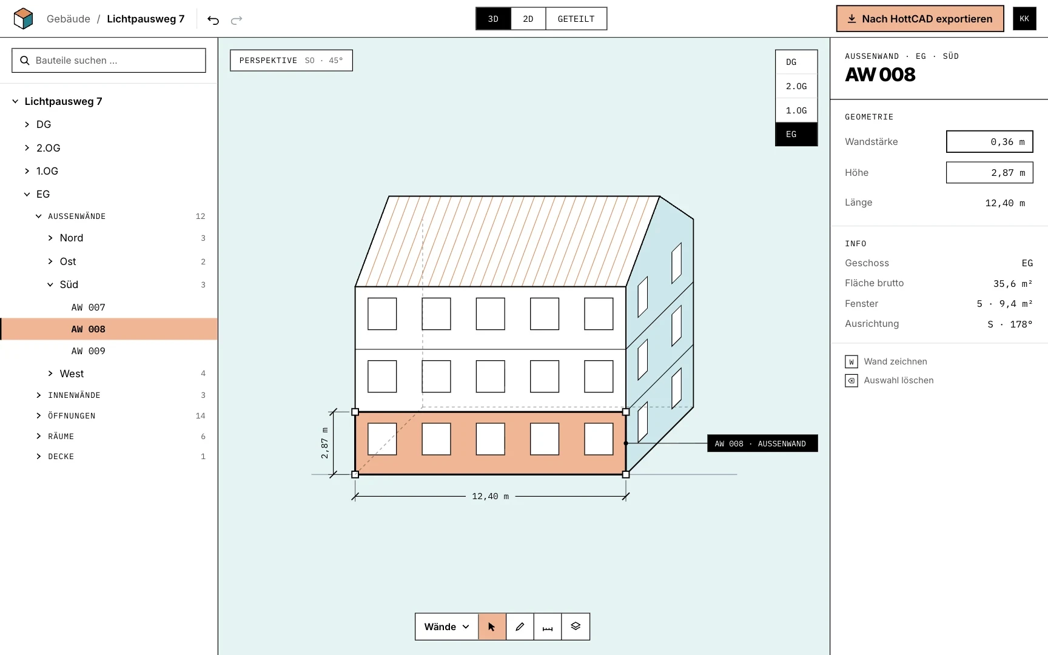Expand the DG tree node
This screenshot has width=1048, height=655.
pos(27,124)
